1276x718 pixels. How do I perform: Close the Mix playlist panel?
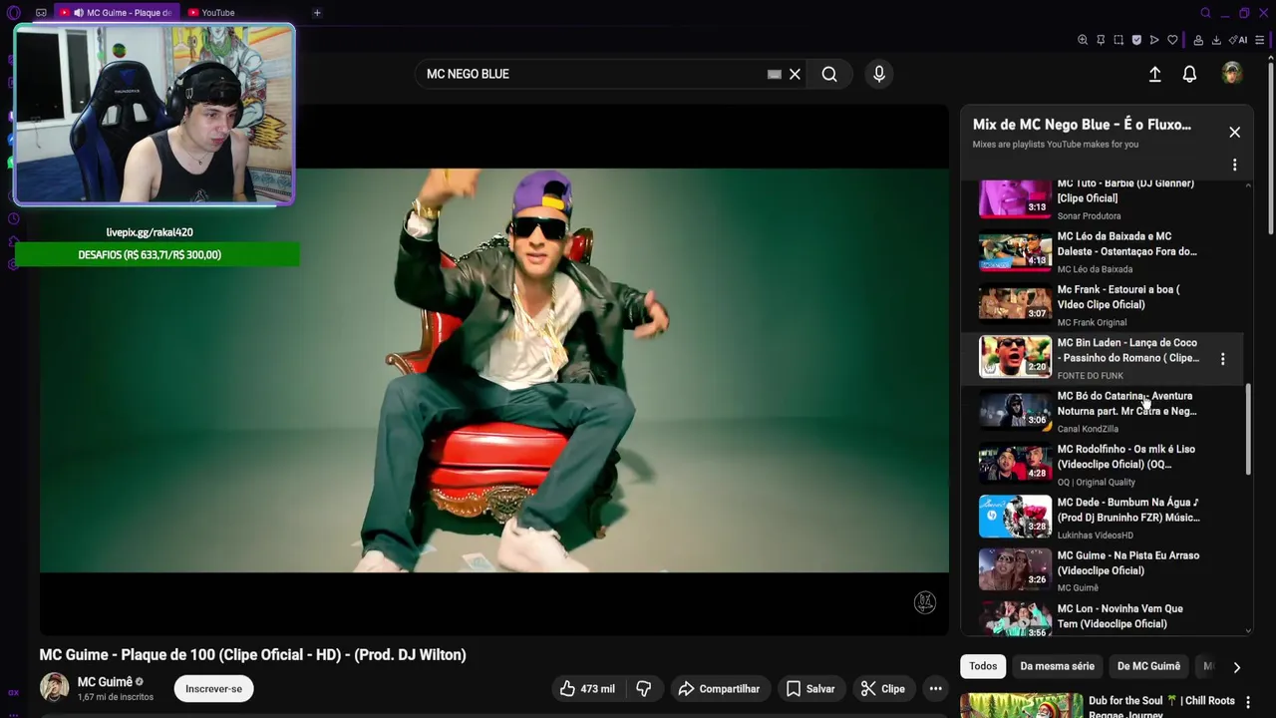pos(1234,132)
